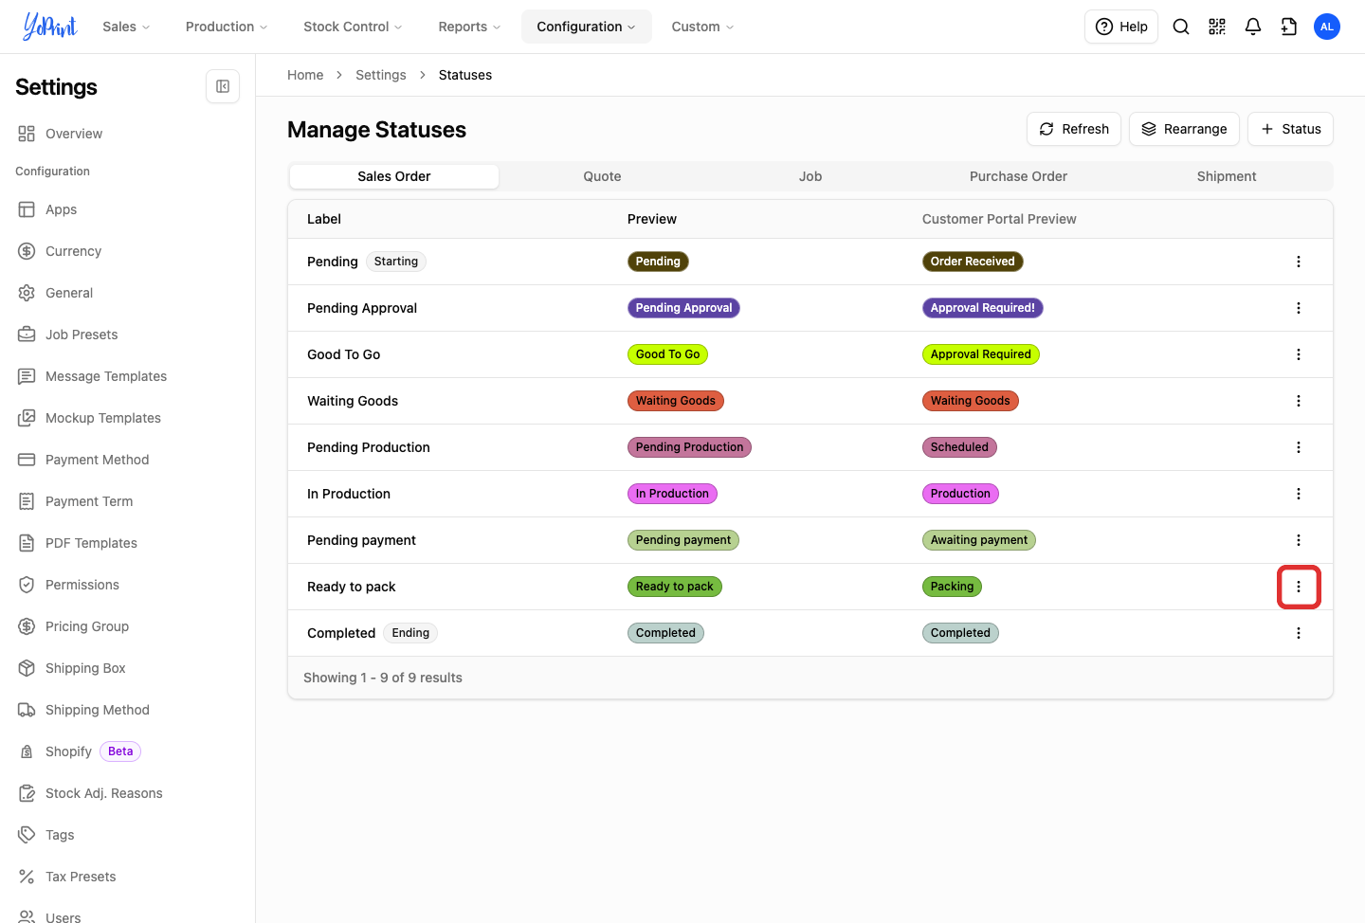This screenshot has height=923, width=1365.
Task: Expand the Custom dropdown menu
Action: pyautogui.click(x=702, y=27)
